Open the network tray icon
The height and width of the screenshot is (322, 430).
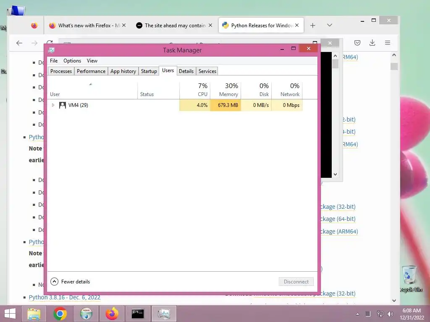tap(380, 314)
